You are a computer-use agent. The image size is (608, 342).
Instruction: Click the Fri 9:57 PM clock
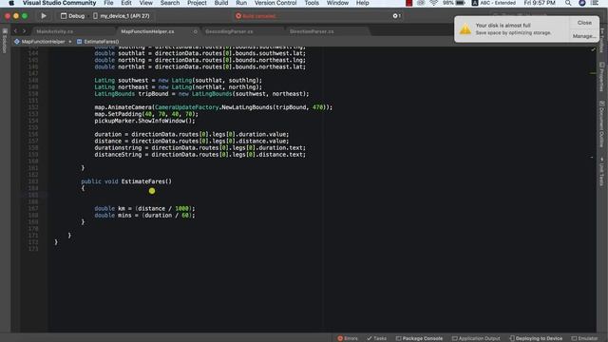pyautogui.click(x=540, y=3)
